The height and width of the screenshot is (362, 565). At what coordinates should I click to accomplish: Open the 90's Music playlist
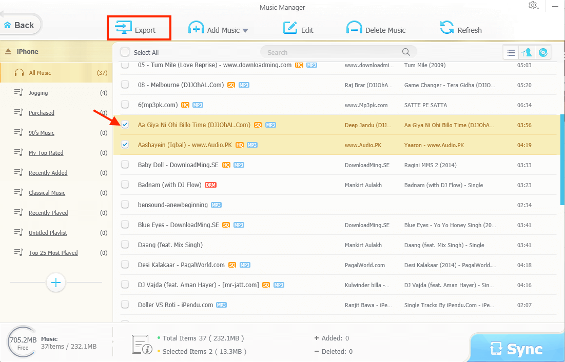coord(42,133)
